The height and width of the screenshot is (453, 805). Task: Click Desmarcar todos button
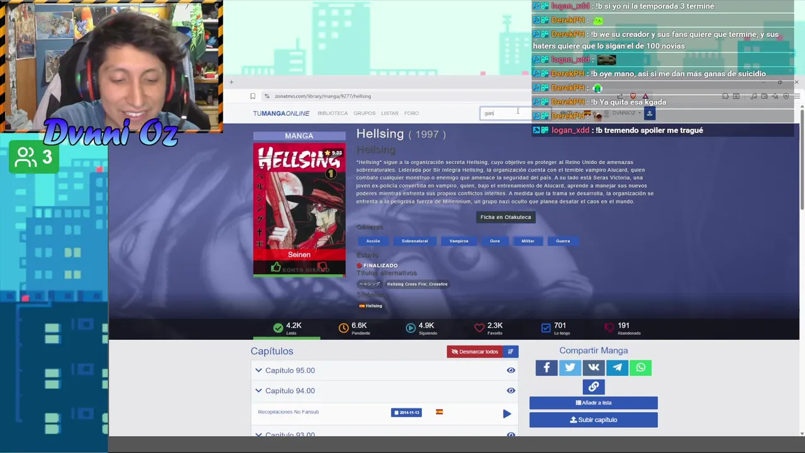click(475, 352)
